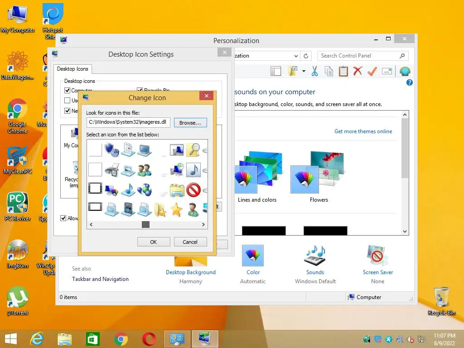Click the themes list scroll up arrow

point(405,115)
